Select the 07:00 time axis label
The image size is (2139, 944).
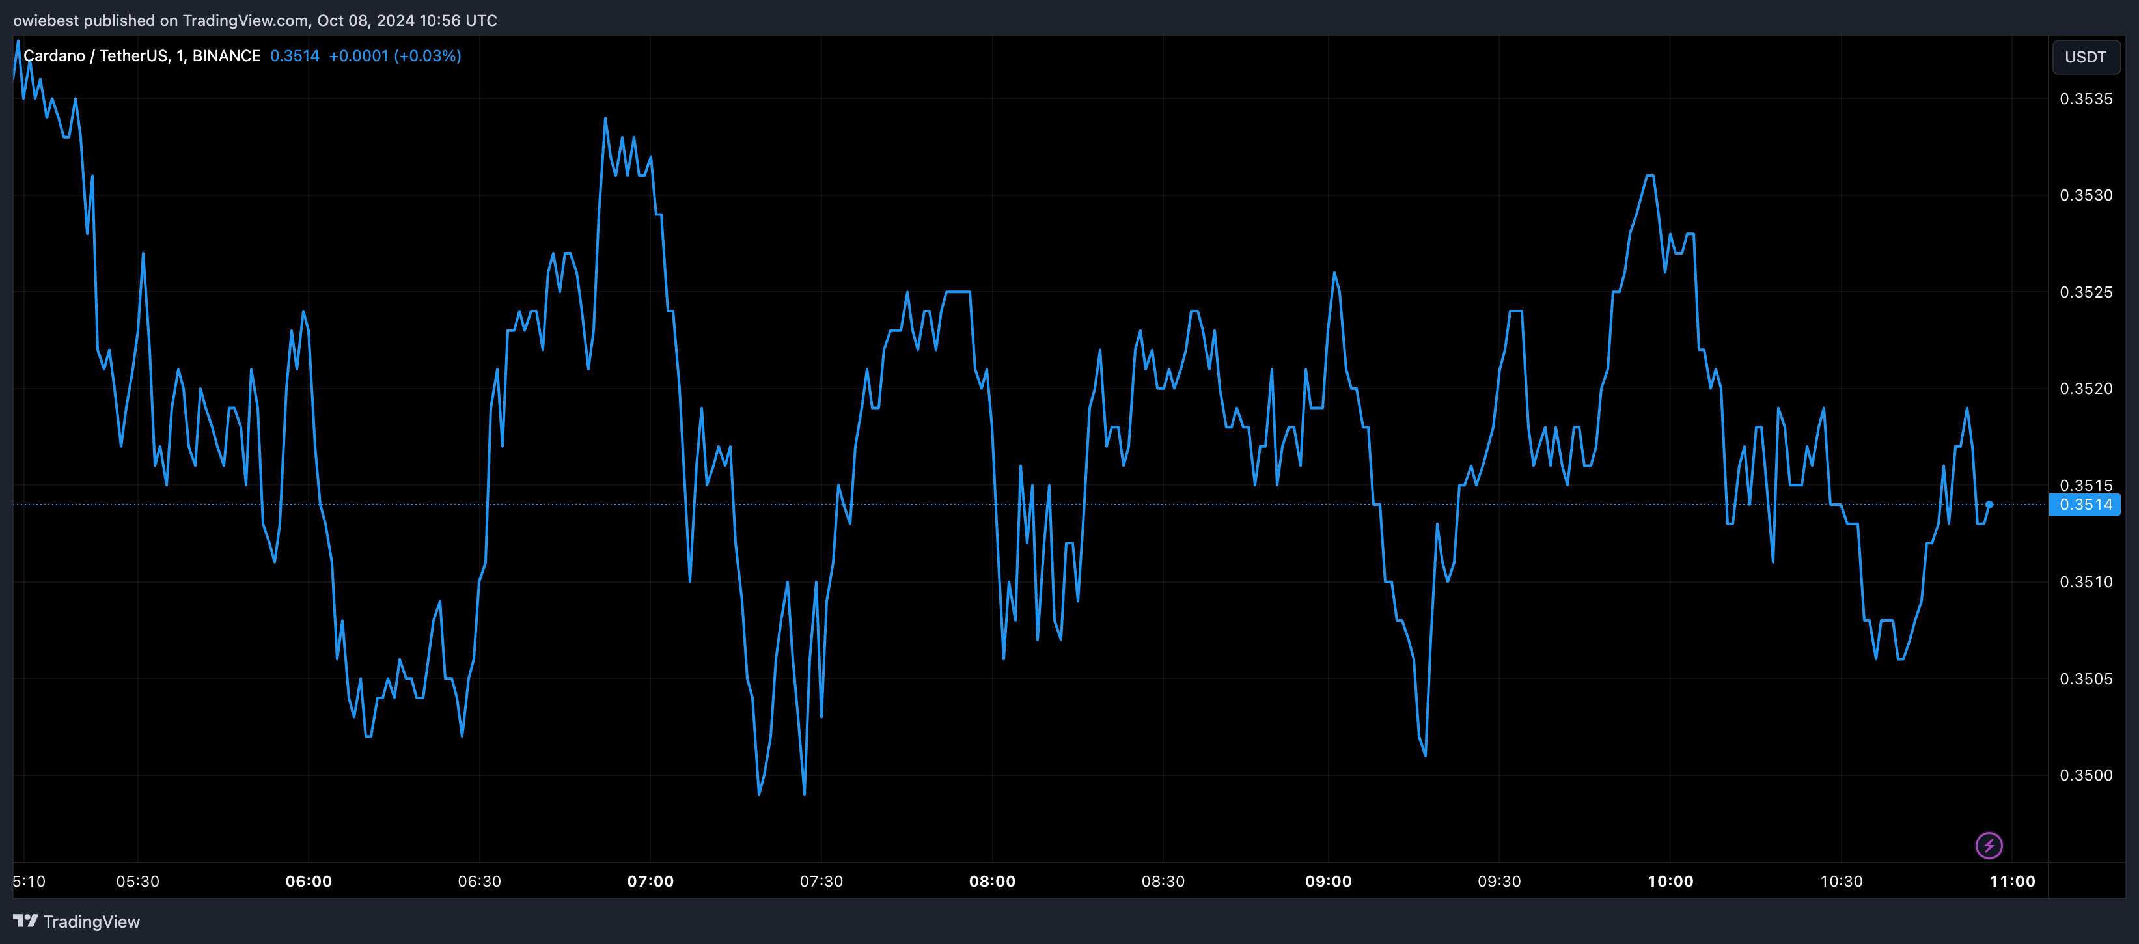650,881
